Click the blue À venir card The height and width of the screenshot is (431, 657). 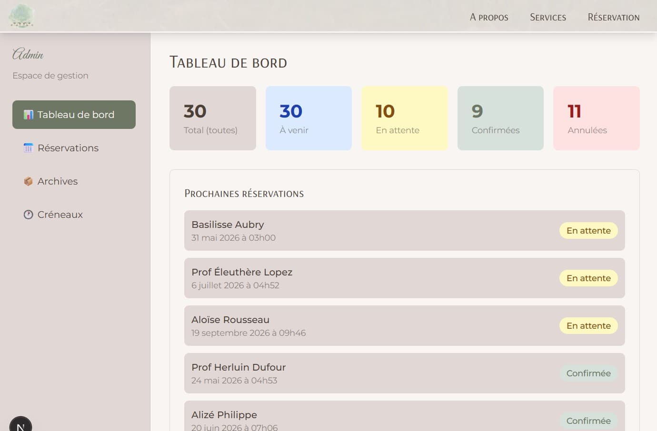coord(309,118)
